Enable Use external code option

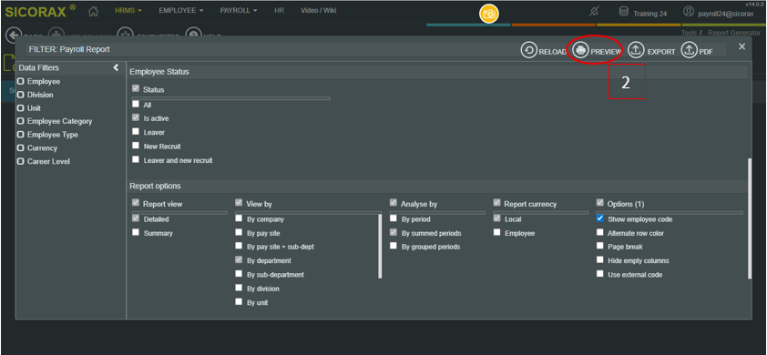(x=599, y=274)
